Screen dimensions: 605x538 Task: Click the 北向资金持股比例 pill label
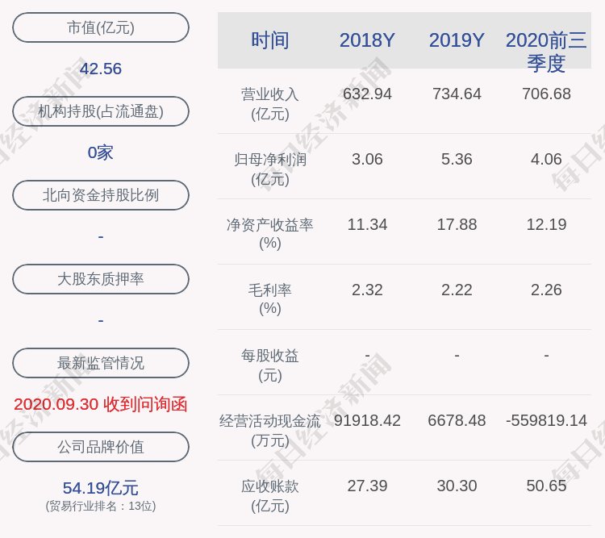(x=101, y=195)
